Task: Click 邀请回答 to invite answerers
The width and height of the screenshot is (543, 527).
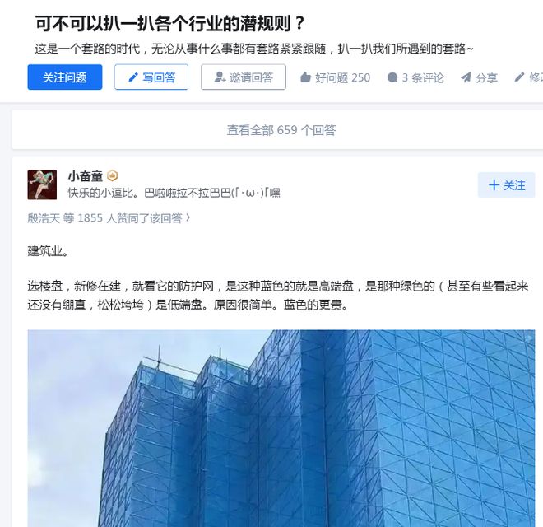Action: [x=244, y=77]
